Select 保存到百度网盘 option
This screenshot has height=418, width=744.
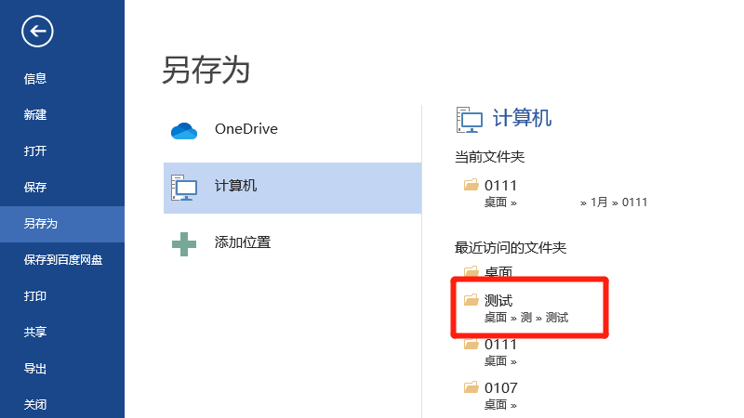[x=63, y=260]
